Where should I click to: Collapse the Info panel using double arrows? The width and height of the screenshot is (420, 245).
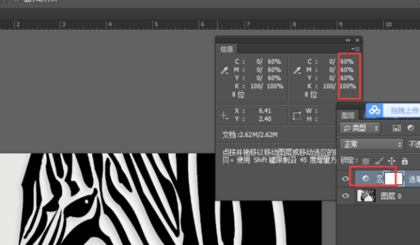348,40
